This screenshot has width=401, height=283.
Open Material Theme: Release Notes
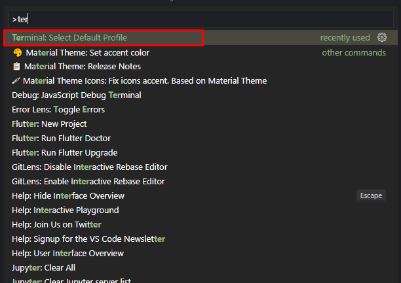(200, 67)
